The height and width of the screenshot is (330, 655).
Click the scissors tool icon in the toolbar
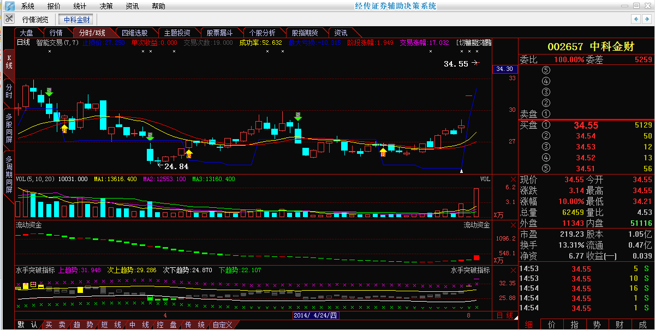click(9, 19)
